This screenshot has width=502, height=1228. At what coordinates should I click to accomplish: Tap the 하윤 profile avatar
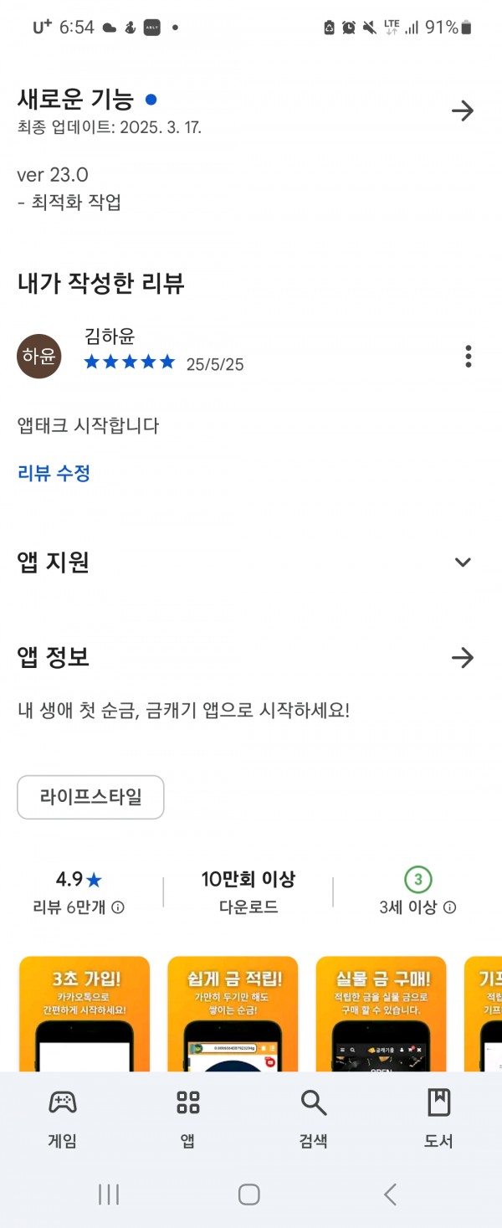[x=39, y=357]
